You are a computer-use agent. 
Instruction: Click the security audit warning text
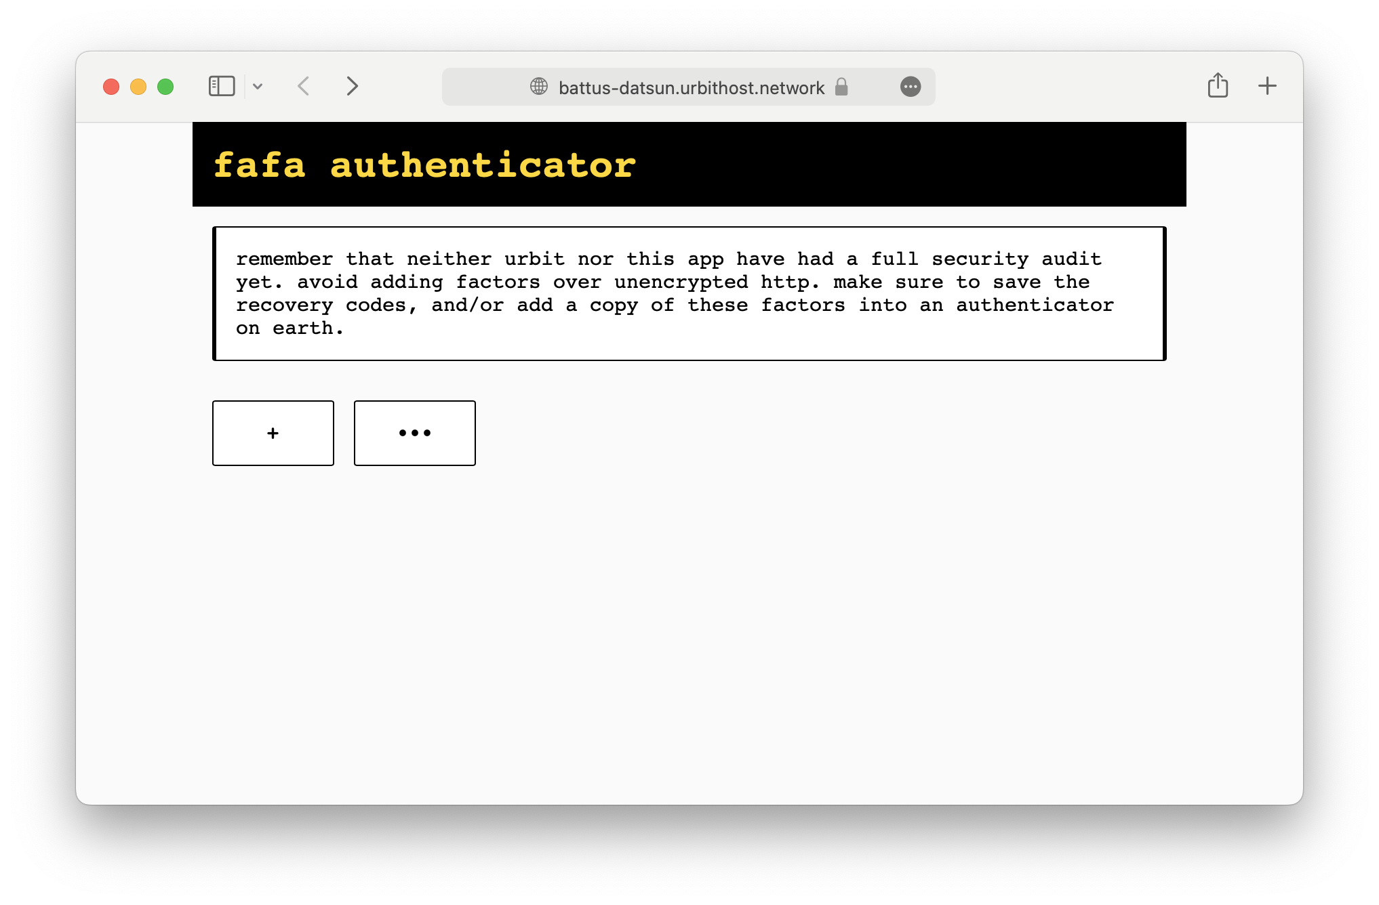point(675,293)
